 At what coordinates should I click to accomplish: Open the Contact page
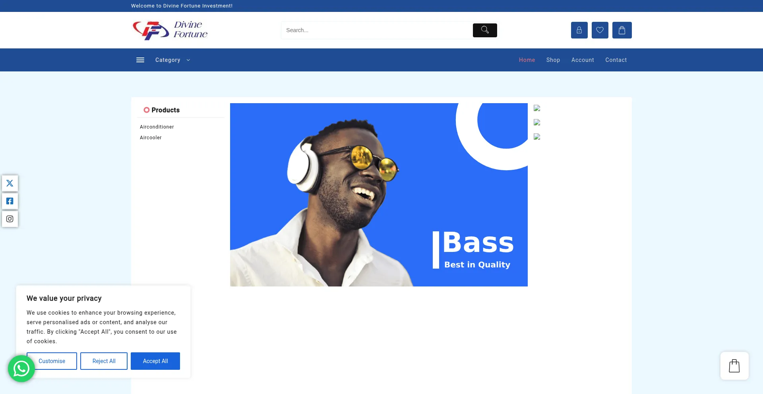(616, 60)
